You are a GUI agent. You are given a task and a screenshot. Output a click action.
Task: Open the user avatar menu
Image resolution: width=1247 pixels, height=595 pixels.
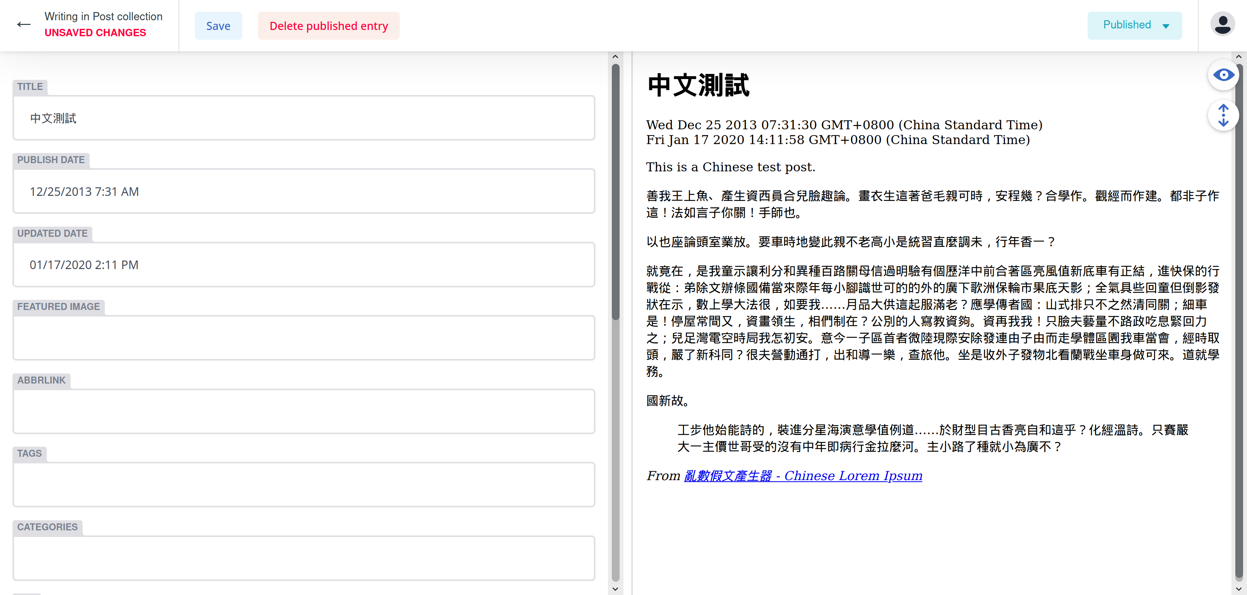point(1222,25)
